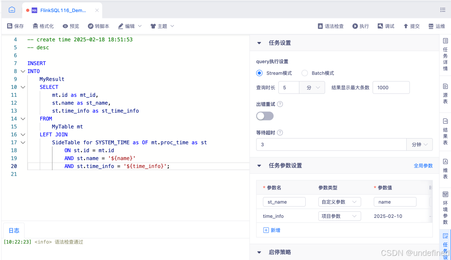Viewport: 451px width, 260px height.
Task: Open the 结果表 side panel
Action: pyautogui.click(x=445, y=131)
